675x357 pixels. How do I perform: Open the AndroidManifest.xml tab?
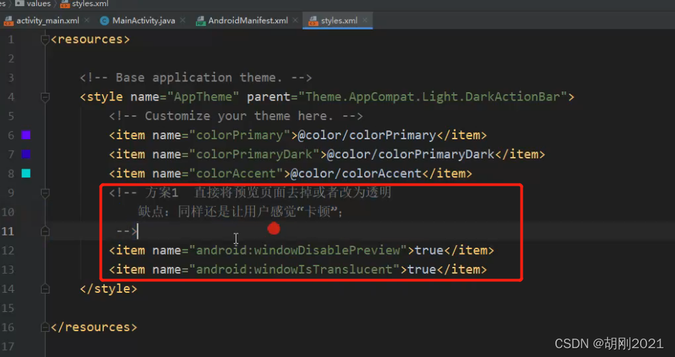tap(248, 20)
